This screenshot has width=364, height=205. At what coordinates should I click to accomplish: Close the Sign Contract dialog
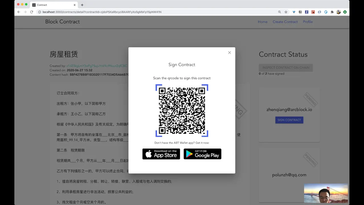(x=229, y=53)
